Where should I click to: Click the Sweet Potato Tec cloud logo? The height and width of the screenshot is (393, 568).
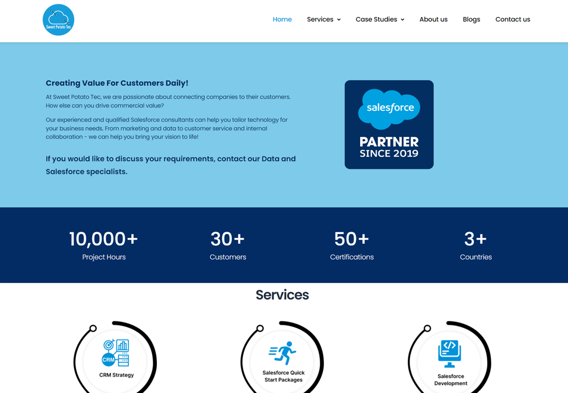click(x=59, y=20)
